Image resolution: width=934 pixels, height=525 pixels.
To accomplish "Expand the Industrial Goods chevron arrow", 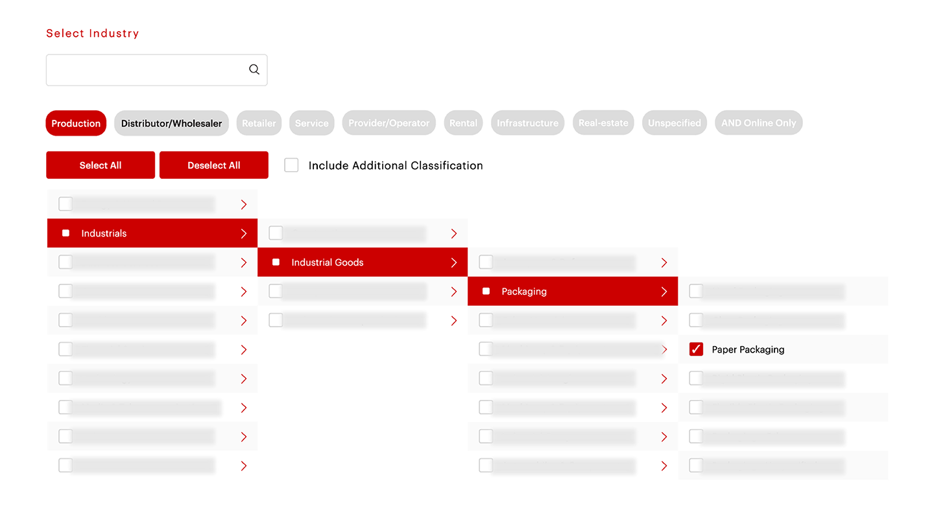I will [454, 262].
